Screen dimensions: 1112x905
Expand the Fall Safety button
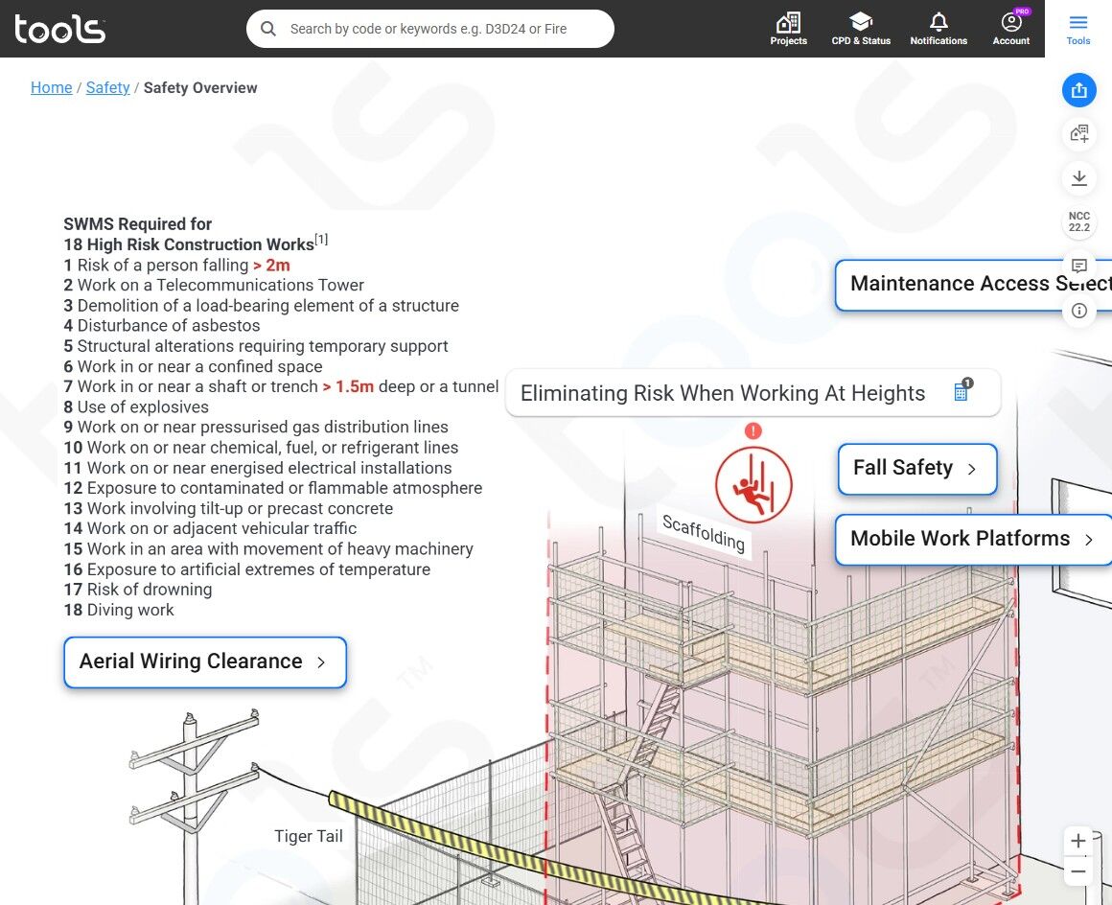[x=917, y=469]
